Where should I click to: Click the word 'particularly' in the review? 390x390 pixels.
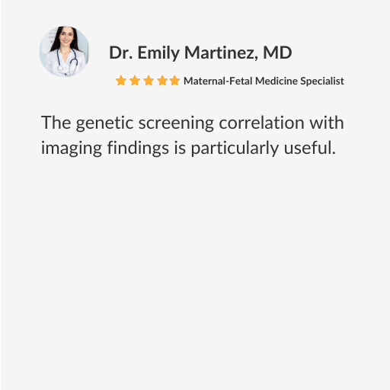point(235,149)
